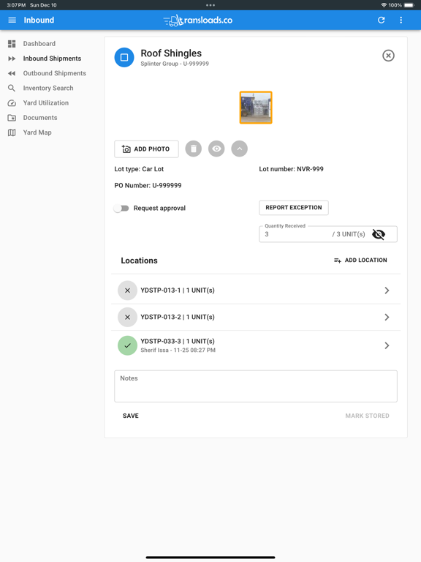Expand the YDSTP-013-2 location row
The width and height of the screenshot is (421, 562).
coord(387,317)
